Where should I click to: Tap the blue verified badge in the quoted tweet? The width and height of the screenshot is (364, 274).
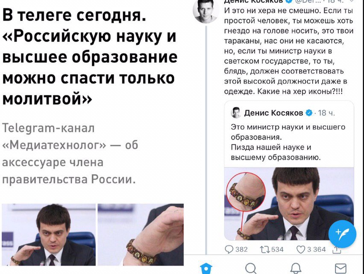[309, 113]
